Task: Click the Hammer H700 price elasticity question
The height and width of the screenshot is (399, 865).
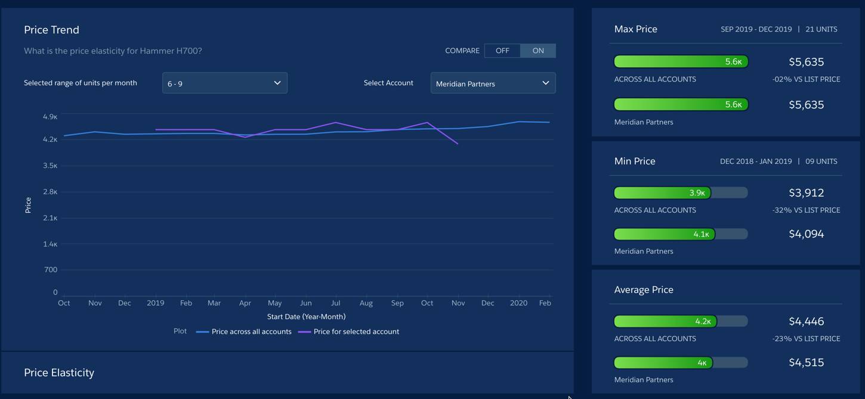Action: 113,51
